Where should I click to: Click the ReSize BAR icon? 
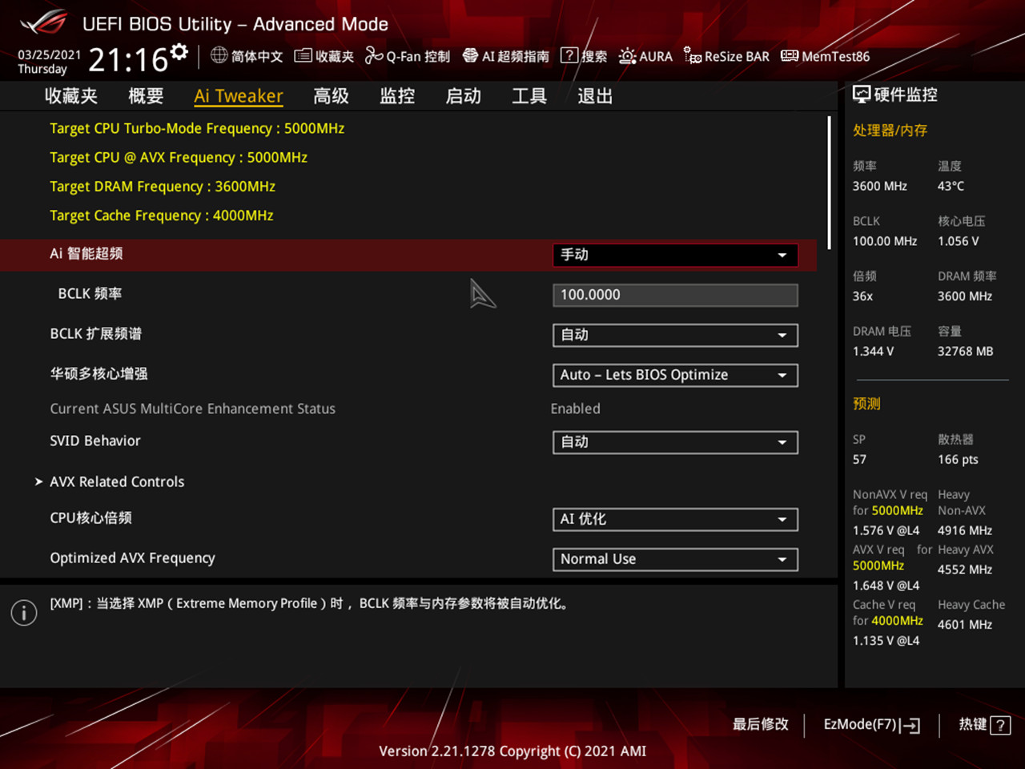click(x=726, y=56)
